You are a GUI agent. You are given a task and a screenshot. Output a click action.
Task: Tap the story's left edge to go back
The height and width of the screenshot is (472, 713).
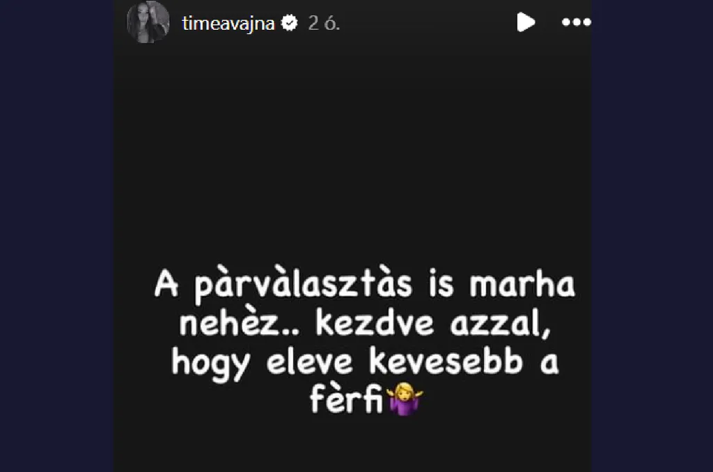[x=136, y=237]
